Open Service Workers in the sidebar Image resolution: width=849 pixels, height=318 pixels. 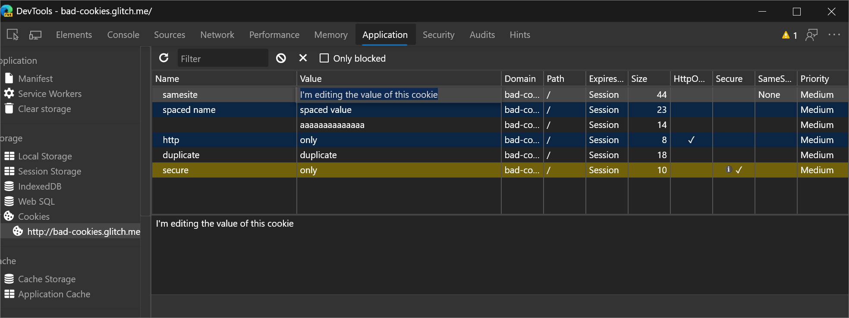tap(50, 94)
